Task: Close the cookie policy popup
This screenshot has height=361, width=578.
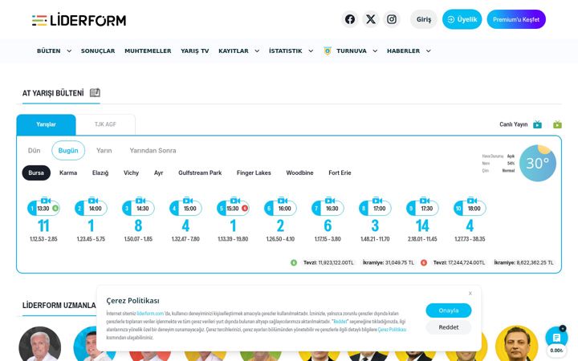Action: [x=470, y=294]
